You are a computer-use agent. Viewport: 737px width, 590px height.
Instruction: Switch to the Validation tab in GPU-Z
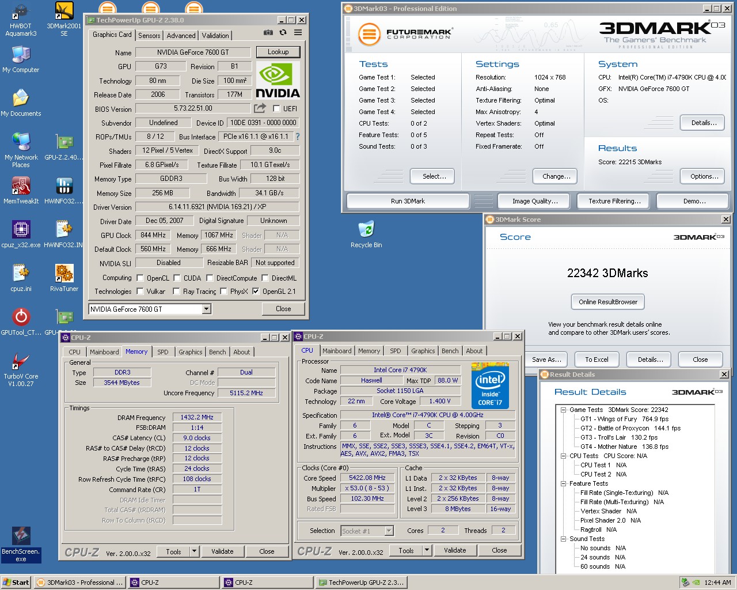click(x=215, y=36)
